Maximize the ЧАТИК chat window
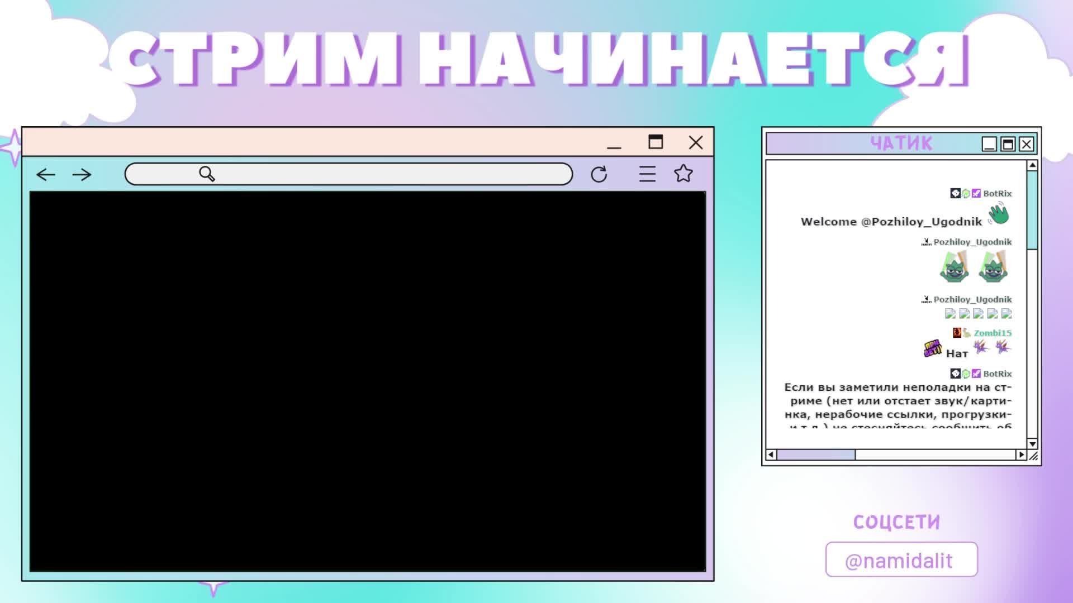 coord(1008,145)
